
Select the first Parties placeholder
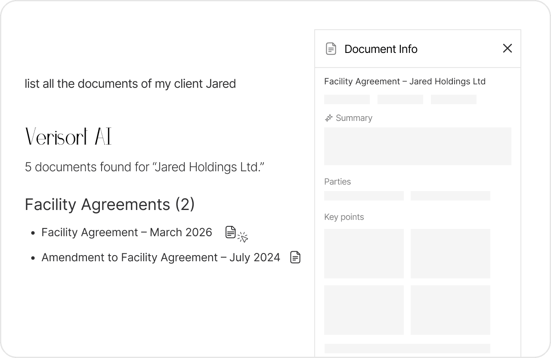pos(364,196)
